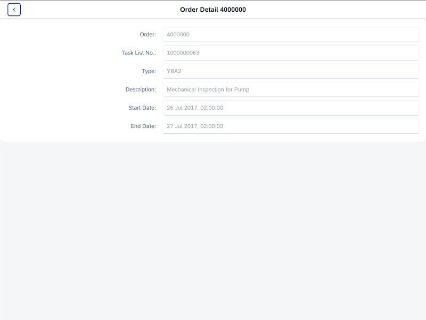
Task: Click the back arrow icon
Action: coord(14,10)
